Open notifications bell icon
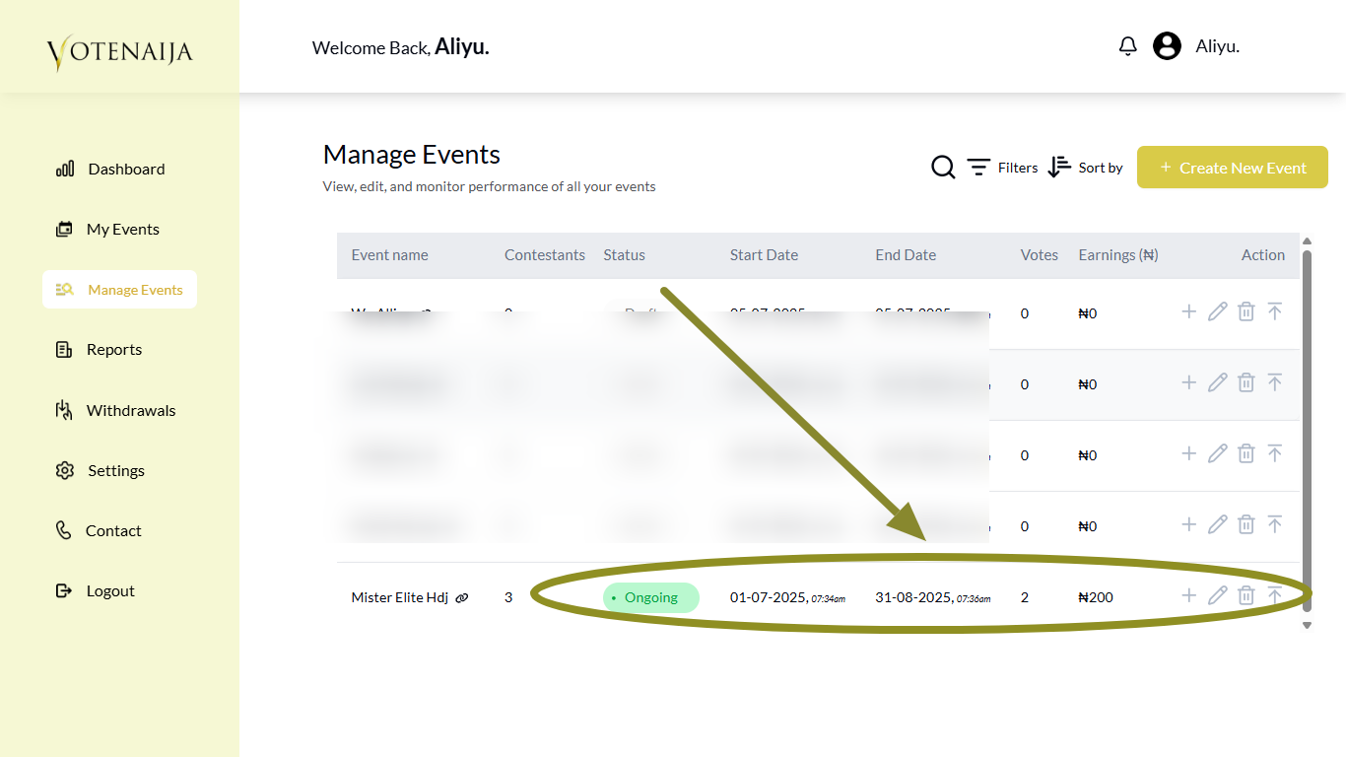This screenshot has height=757, width=1346. coord(1128,46)
